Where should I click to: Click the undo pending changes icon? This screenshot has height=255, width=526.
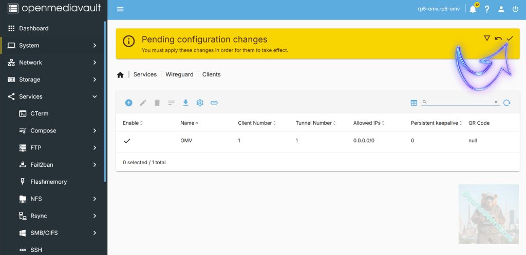click(x=498, y=38)
